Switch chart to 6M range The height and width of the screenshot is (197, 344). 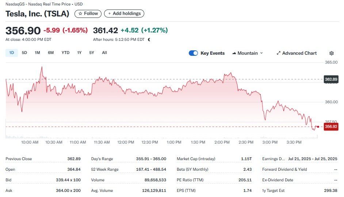coord(51,53)
